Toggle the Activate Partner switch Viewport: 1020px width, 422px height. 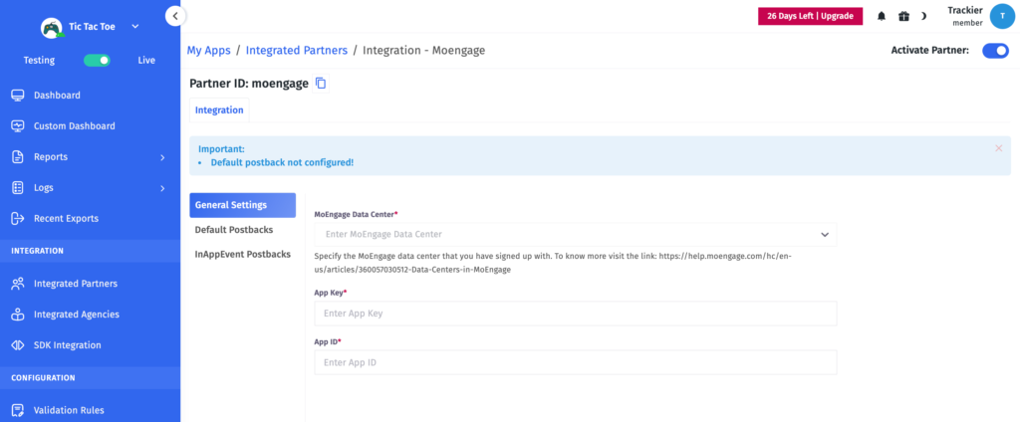pyautogui.click(x=995, y=50)
